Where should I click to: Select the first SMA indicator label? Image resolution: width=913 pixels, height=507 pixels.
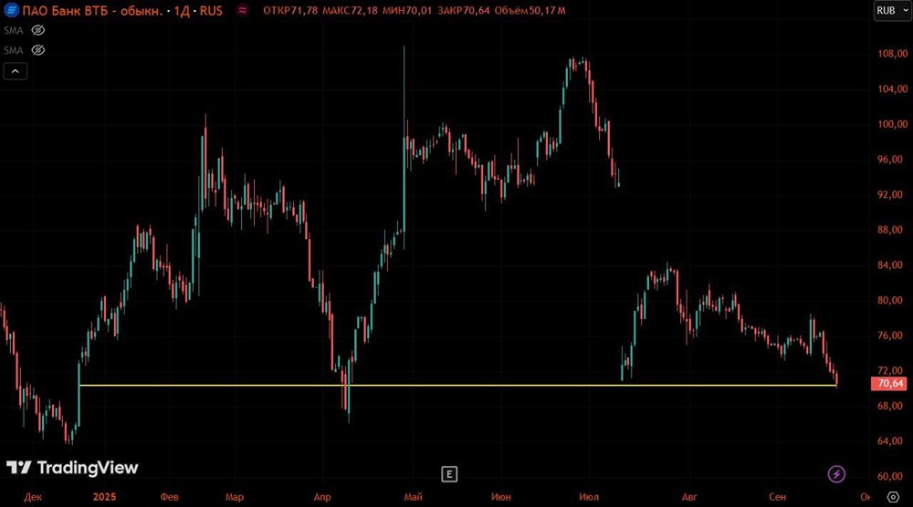click(x=14, y=30)
